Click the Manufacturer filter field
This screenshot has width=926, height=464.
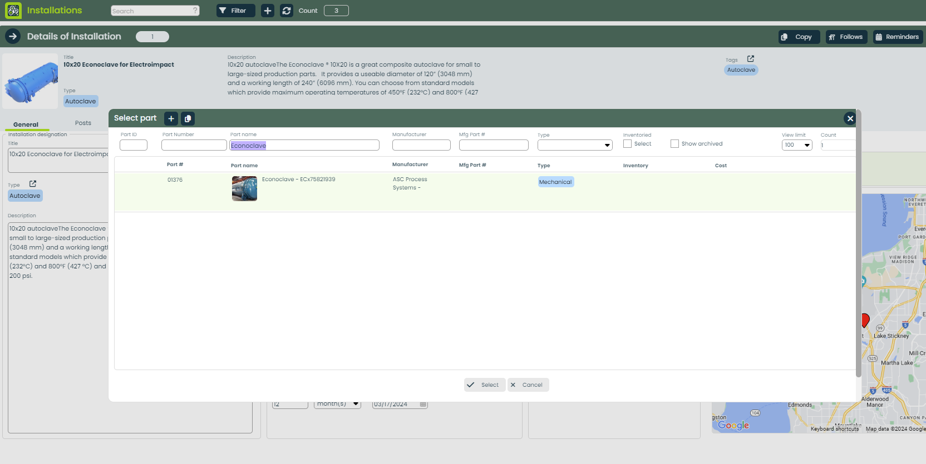point(421,145)
